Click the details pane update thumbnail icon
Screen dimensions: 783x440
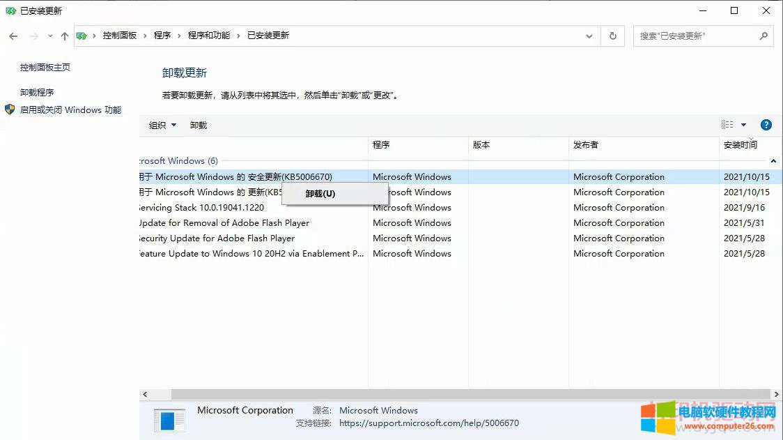pos(169,420)
